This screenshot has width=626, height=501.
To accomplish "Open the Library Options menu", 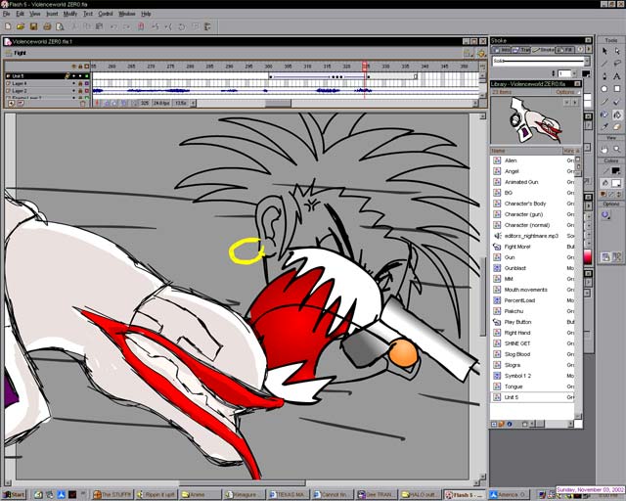I will [567, 92].
